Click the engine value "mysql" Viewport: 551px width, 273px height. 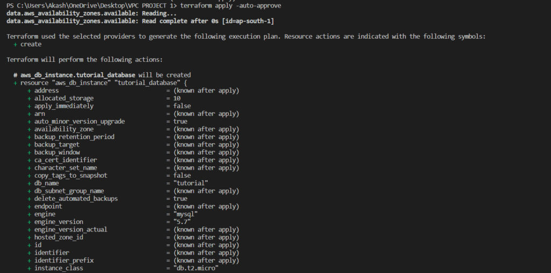coord(187,214)
